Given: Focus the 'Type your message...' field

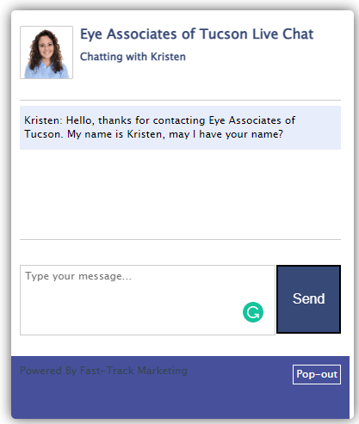Looking at the screenshot, I should click(x=147, y=300).
